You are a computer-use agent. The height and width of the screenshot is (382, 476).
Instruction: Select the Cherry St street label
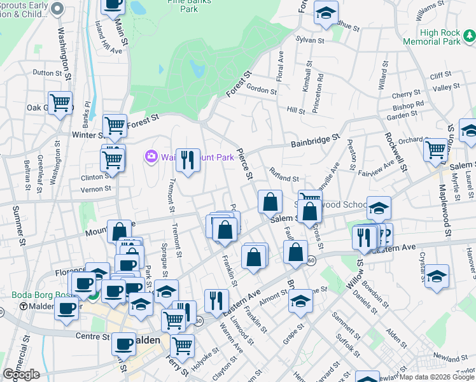(406, 94)
